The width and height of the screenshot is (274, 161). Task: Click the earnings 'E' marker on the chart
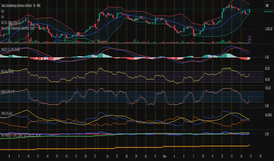click(x=27, y=39)
